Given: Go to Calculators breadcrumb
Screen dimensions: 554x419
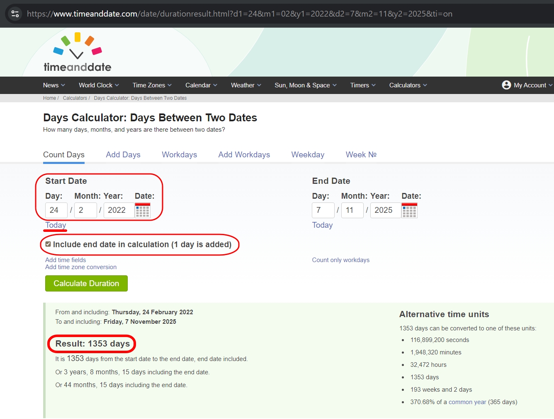Looking at the screenshot, I should (x=75, y=98).
